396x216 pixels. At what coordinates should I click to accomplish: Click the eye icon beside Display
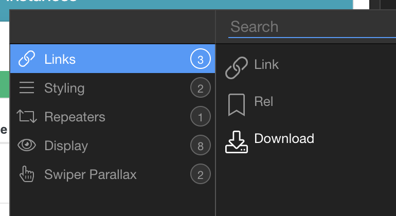(x=26, y=146)
